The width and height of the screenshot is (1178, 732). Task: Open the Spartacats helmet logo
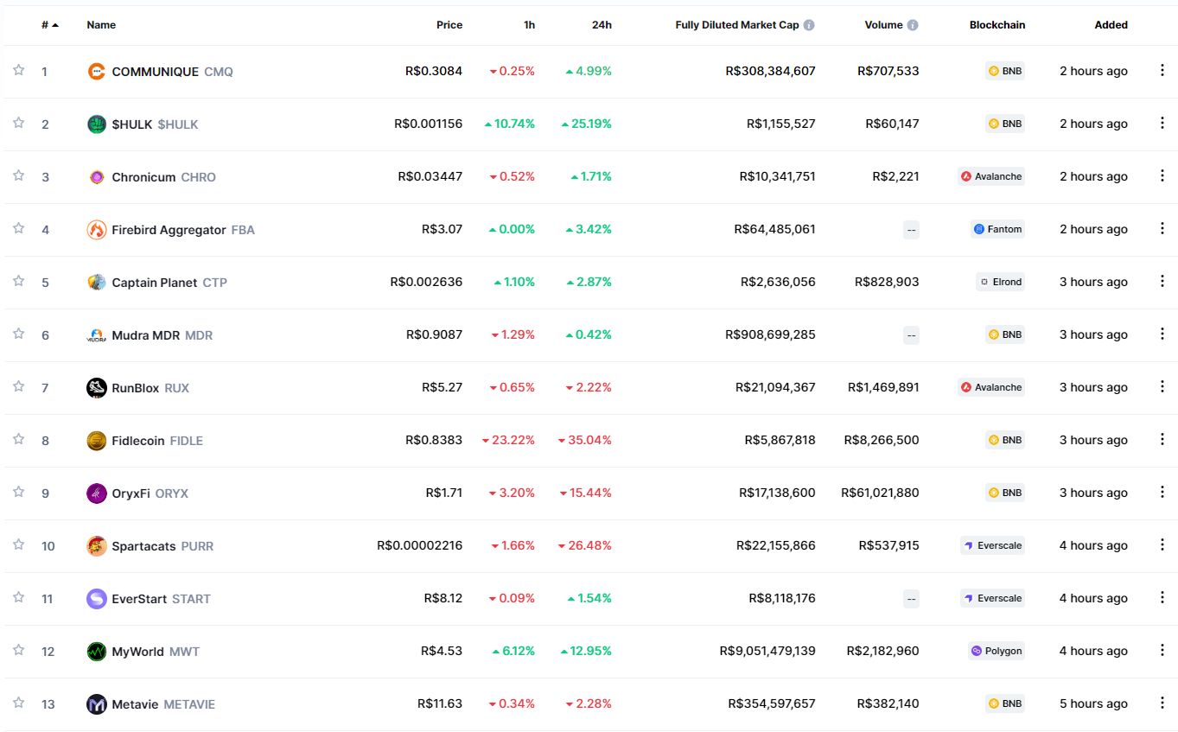[x=97, y=545]
